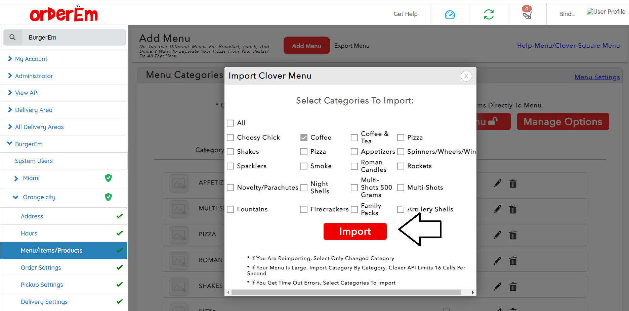Click trash icon in Roman row
Image resolution: width=629 pixels, height=311 pixels.
pos(513,261)
